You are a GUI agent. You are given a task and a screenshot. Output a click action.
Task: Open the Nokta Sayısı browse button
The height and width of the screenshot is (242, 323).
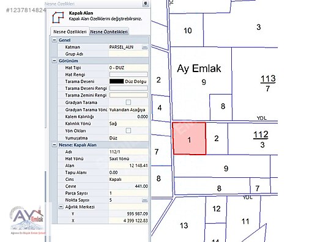(x=145, y=200)
